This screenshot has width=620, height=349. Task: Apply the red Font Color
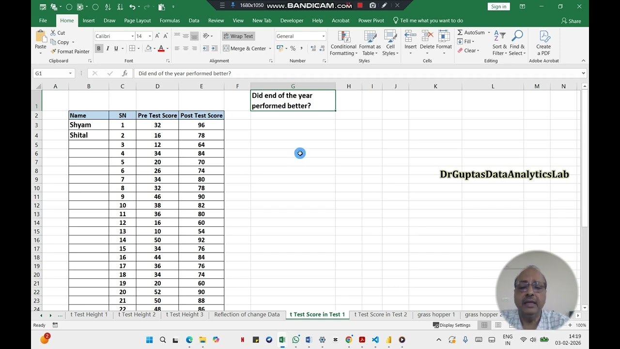pyautogui.click(x=161, y=48)
